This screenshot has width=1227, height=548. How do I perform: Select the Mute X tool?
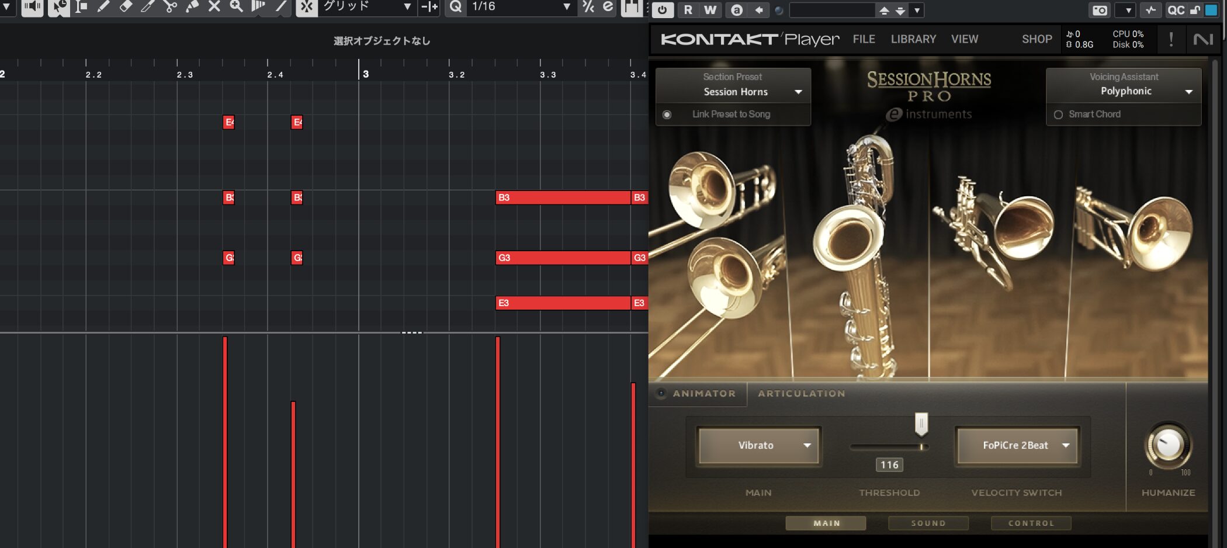[214, 7]
